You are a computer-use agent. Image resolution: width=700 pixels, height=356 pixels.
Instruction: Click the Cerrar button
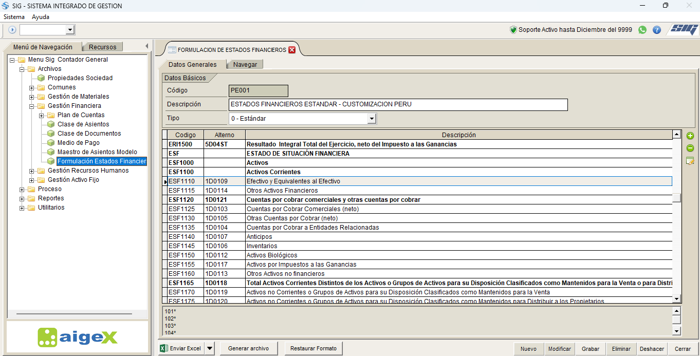click(x=683, y=349)
